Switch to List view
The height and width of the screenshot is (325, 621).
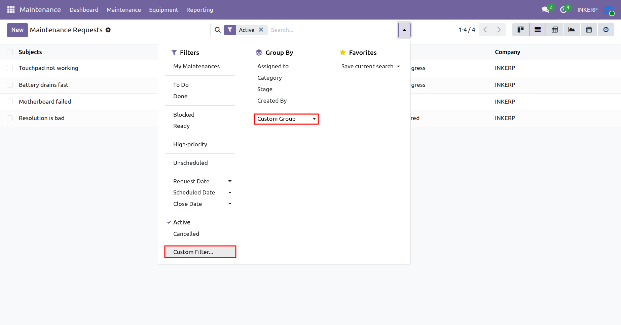[x=538, y=30]
